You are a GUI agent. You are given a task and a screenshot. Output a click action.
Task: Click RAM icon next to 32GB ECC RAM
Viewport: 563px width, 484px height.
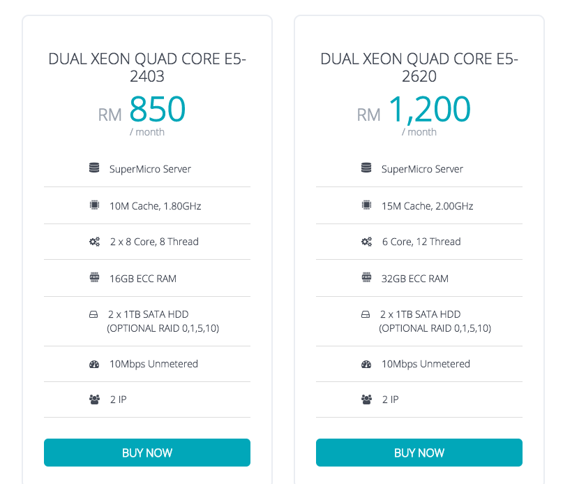(366, 277)
